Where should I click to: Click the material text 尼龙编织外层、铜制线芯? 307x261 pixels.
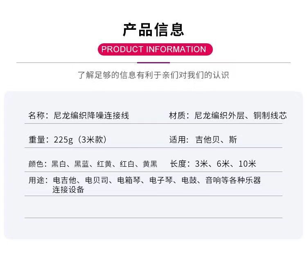point(240,116)
